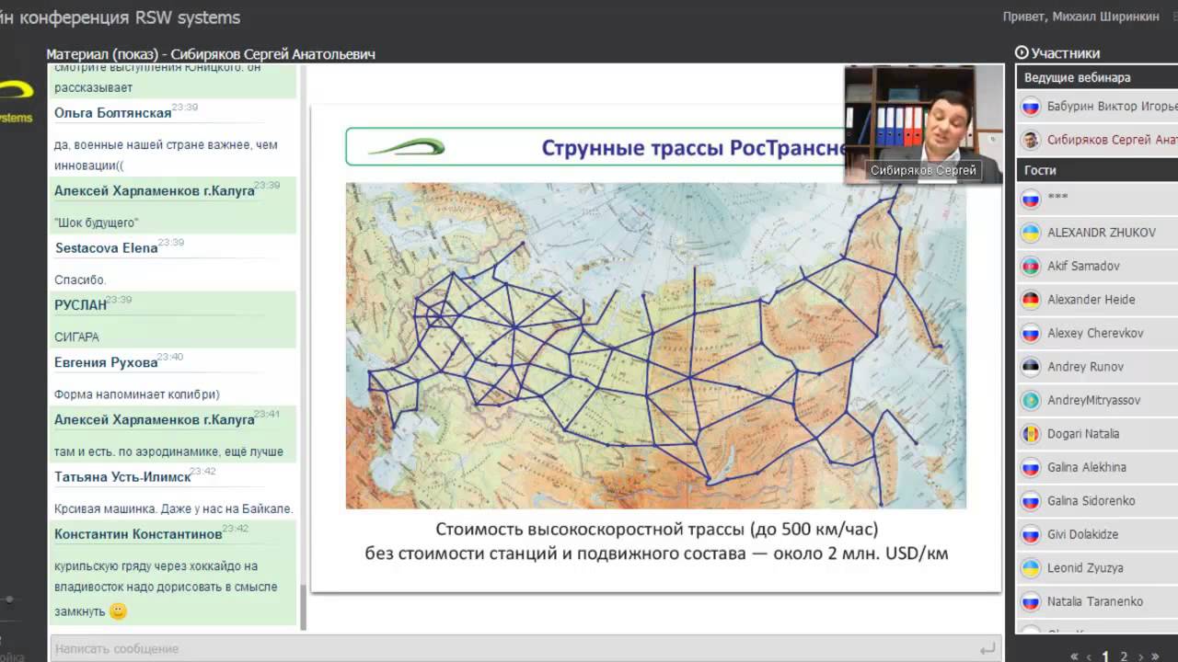This screenshot has width=1178, height=662.
Task: Click the Участники panel circle icon
Action: point(1022,53)
